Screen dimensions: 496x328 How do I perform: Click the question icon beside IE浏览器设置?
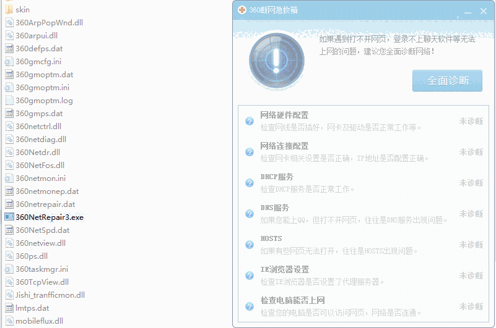pos(250,275)
